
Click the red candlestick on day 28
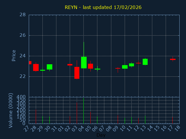point(36,67)
